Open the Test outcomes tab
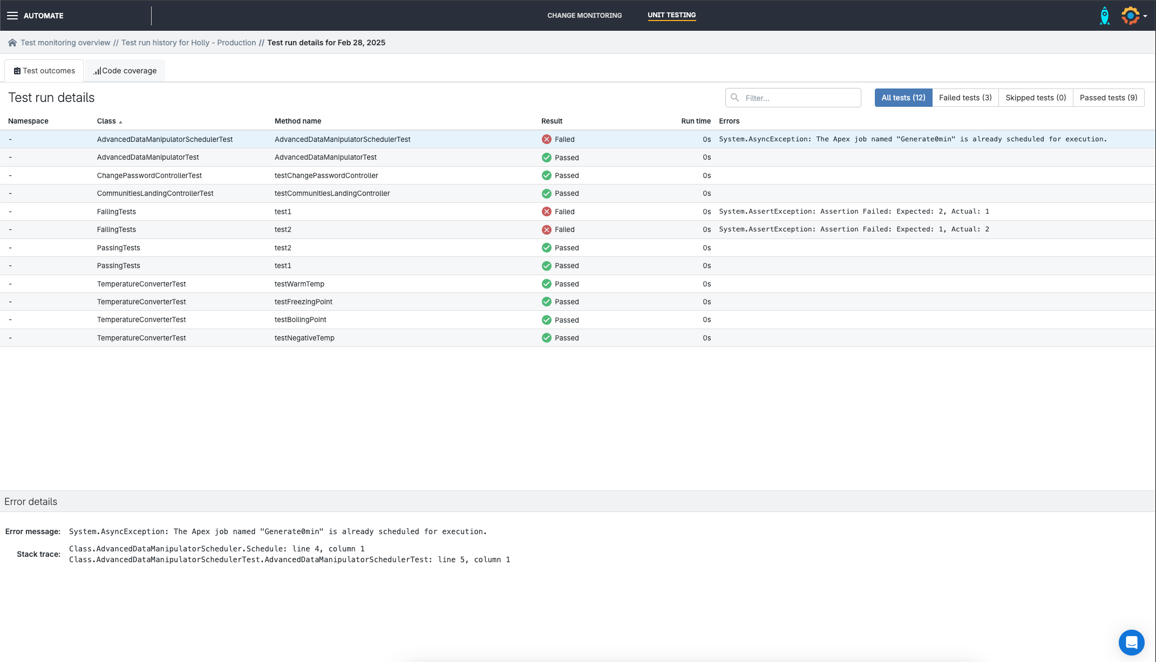The height and width of the screenshot is (662, 1156). 44,71
